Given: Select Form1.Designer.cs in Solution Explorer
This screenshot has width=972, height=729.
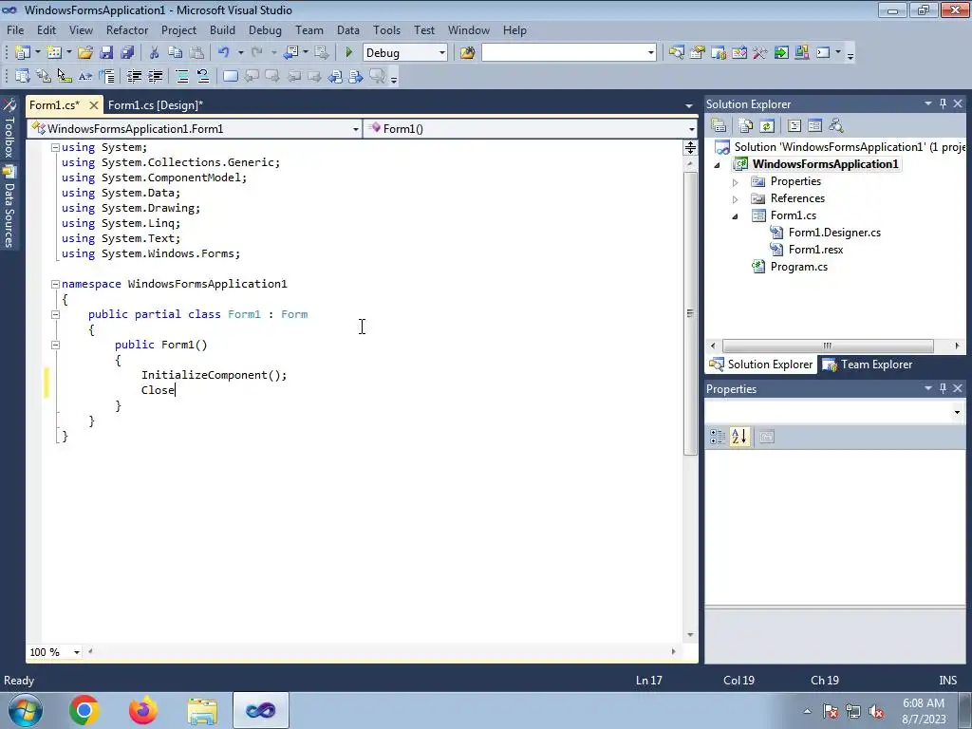Looking at the screenshot, I should click(834, 233).
